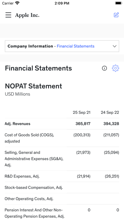This screenshot has width=124, height=220.
Task: Tap the dropdown chevron arrow
Action: (115, 46)
